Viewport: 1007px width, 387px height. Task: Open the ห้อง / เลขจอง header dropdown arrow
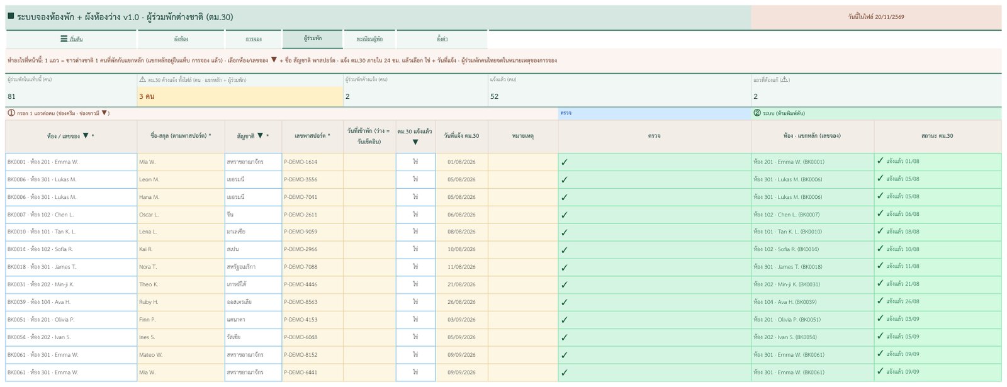(x=86, y=135)
